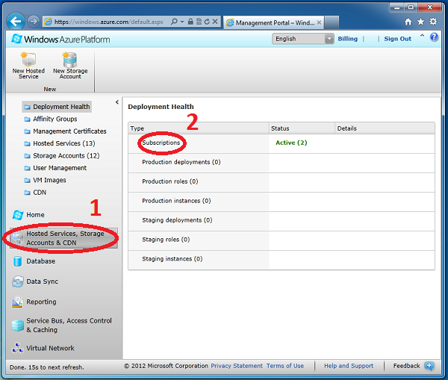This screenshot has height=380, width=448.
Task: Click the Database cylinder icon
Action: (18, 261)
